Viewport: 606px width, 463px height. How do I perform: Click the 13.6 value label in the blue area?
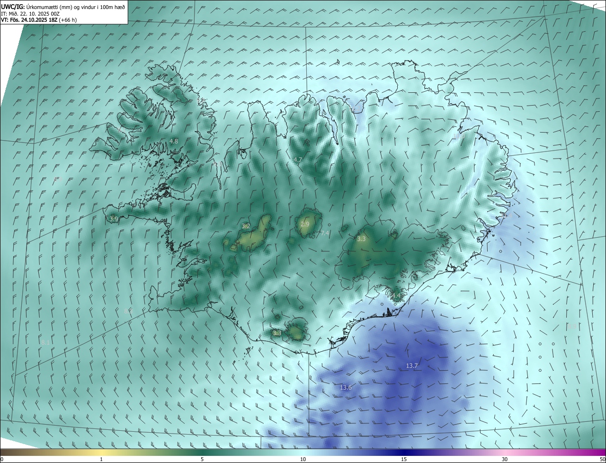(x=346, y=387)
